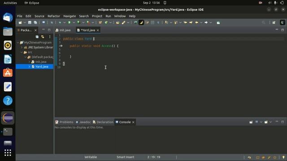Close the Console view tab
Image resolution: width=287 pixels, height=161 pixels.
(133, 122)
